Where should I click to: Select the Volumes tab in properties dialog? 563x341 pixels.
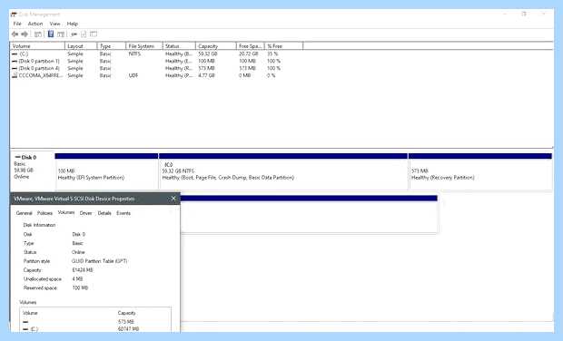pyautogui.click(x=66, y=212)
